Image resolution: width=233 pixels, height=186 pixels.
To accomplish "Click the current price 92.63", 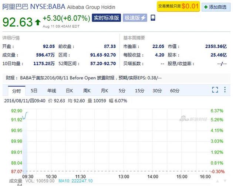I will tap(17, 22).
